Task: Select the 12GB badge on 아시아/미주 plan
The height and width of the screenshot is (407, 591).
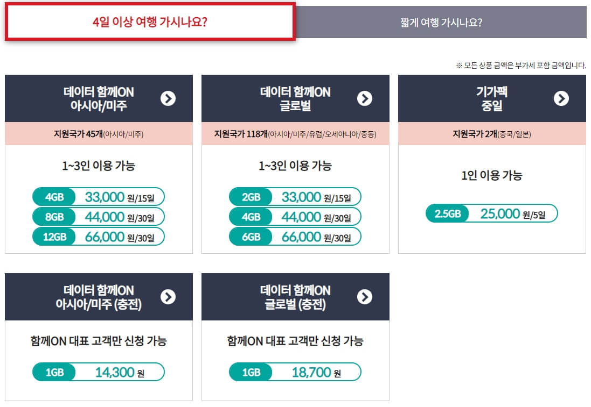Action: tap(55, 237)
